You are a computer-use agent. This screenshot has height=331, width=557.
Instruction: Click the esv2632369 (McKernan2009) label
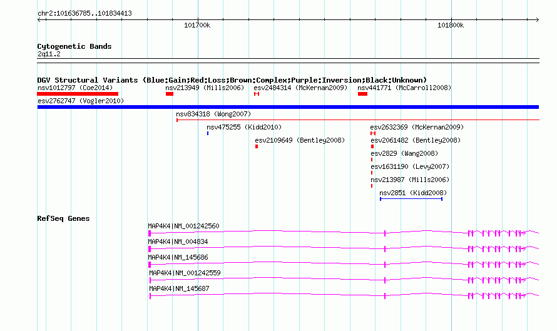[x=417, y=127]
